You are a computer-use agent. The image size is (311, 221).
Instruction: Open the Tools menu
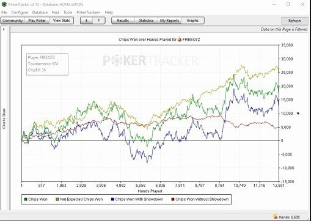click(68, 12)
